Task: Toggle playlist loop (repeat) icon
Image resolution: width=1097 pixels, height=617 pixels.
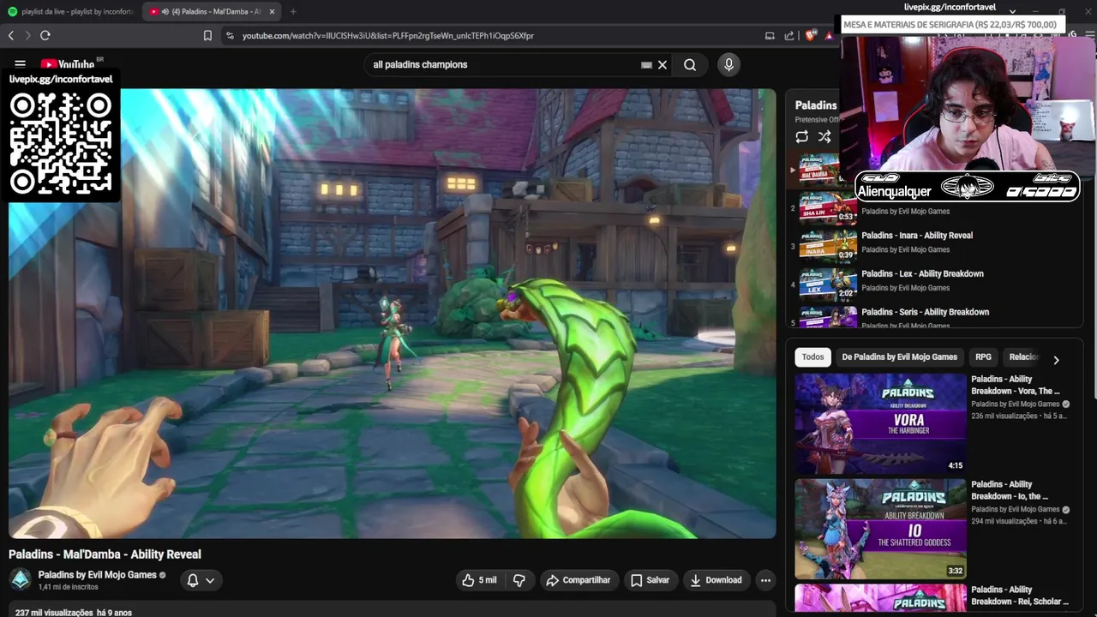Action: 802,136
